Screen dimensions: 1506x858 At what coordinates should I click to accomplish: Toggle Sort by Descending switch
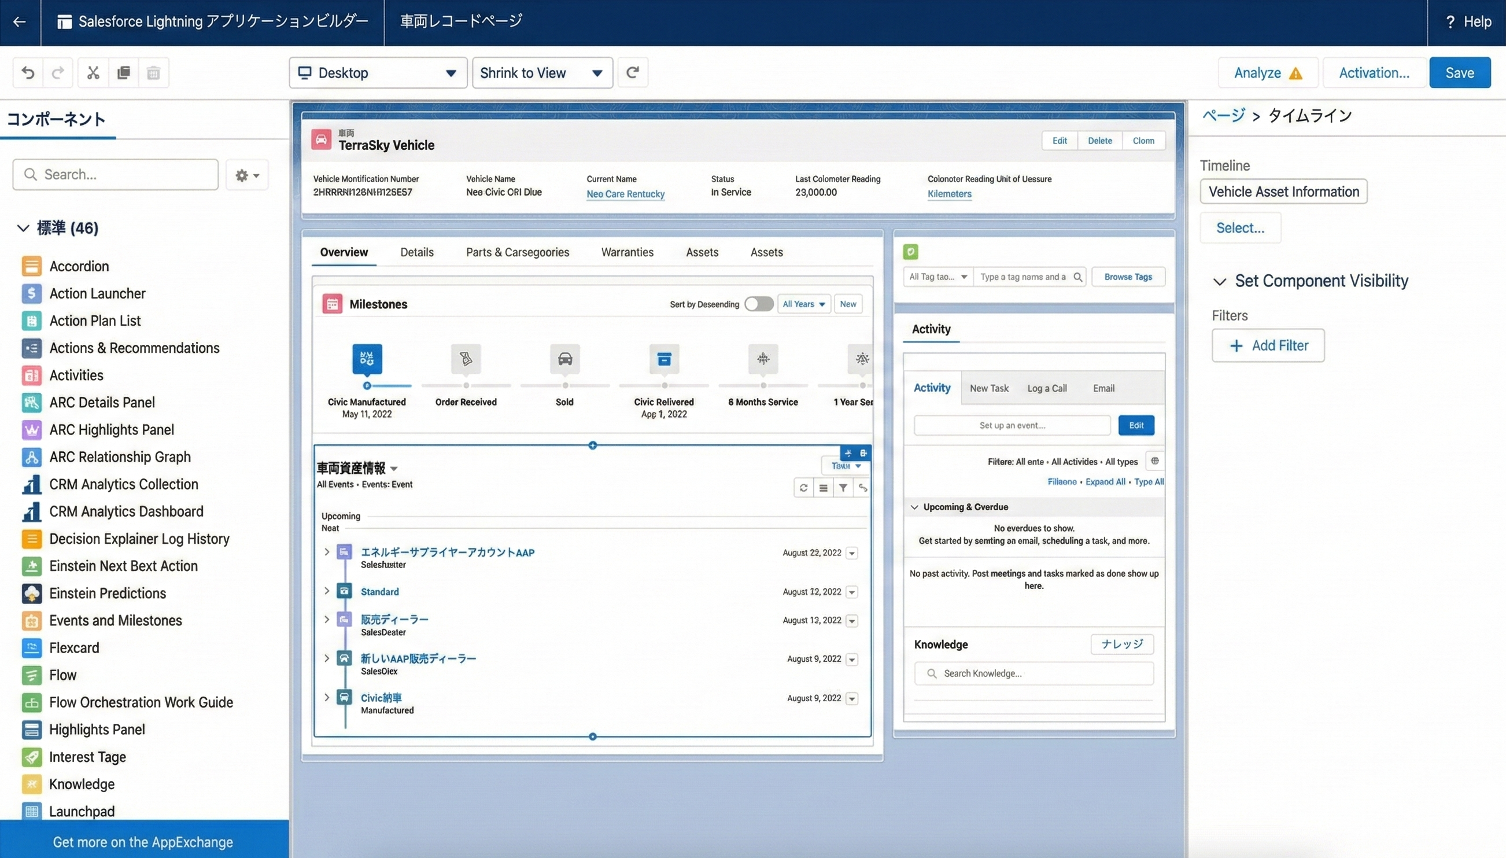pos(759,304)
